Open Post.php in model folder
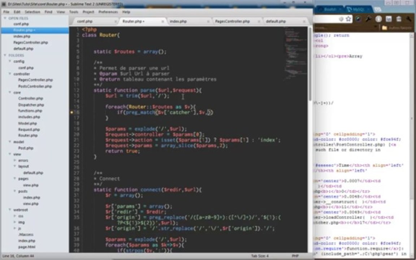The height and width of the screenshot is (260, 416). click(x=26, y=148)
